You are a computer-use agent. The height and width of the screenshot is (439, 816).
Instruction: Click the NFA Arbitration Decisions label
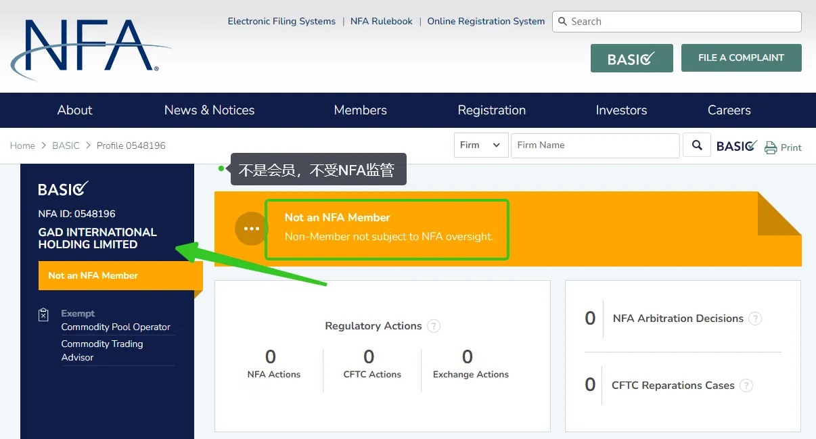point(678,319)
